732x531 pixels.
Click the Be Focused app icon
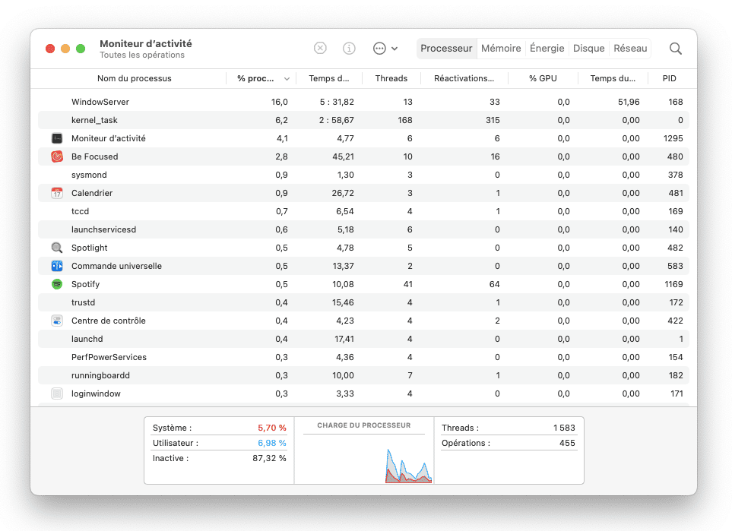pyautogui.click(x=57, y=156)
